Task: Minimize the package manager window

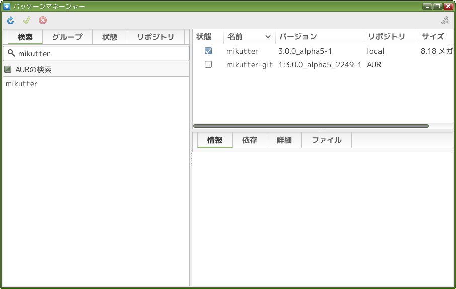Action: click(427, 6)
